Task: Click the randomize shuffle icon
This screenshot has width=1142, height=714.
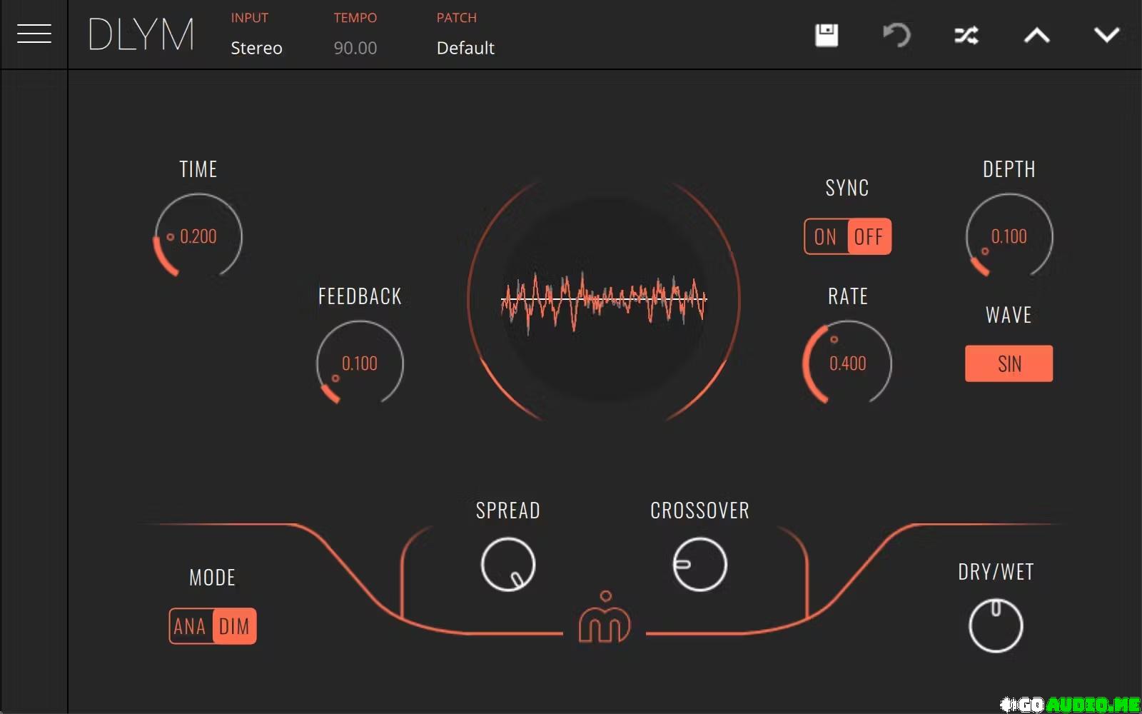Action: pos(966,35)
